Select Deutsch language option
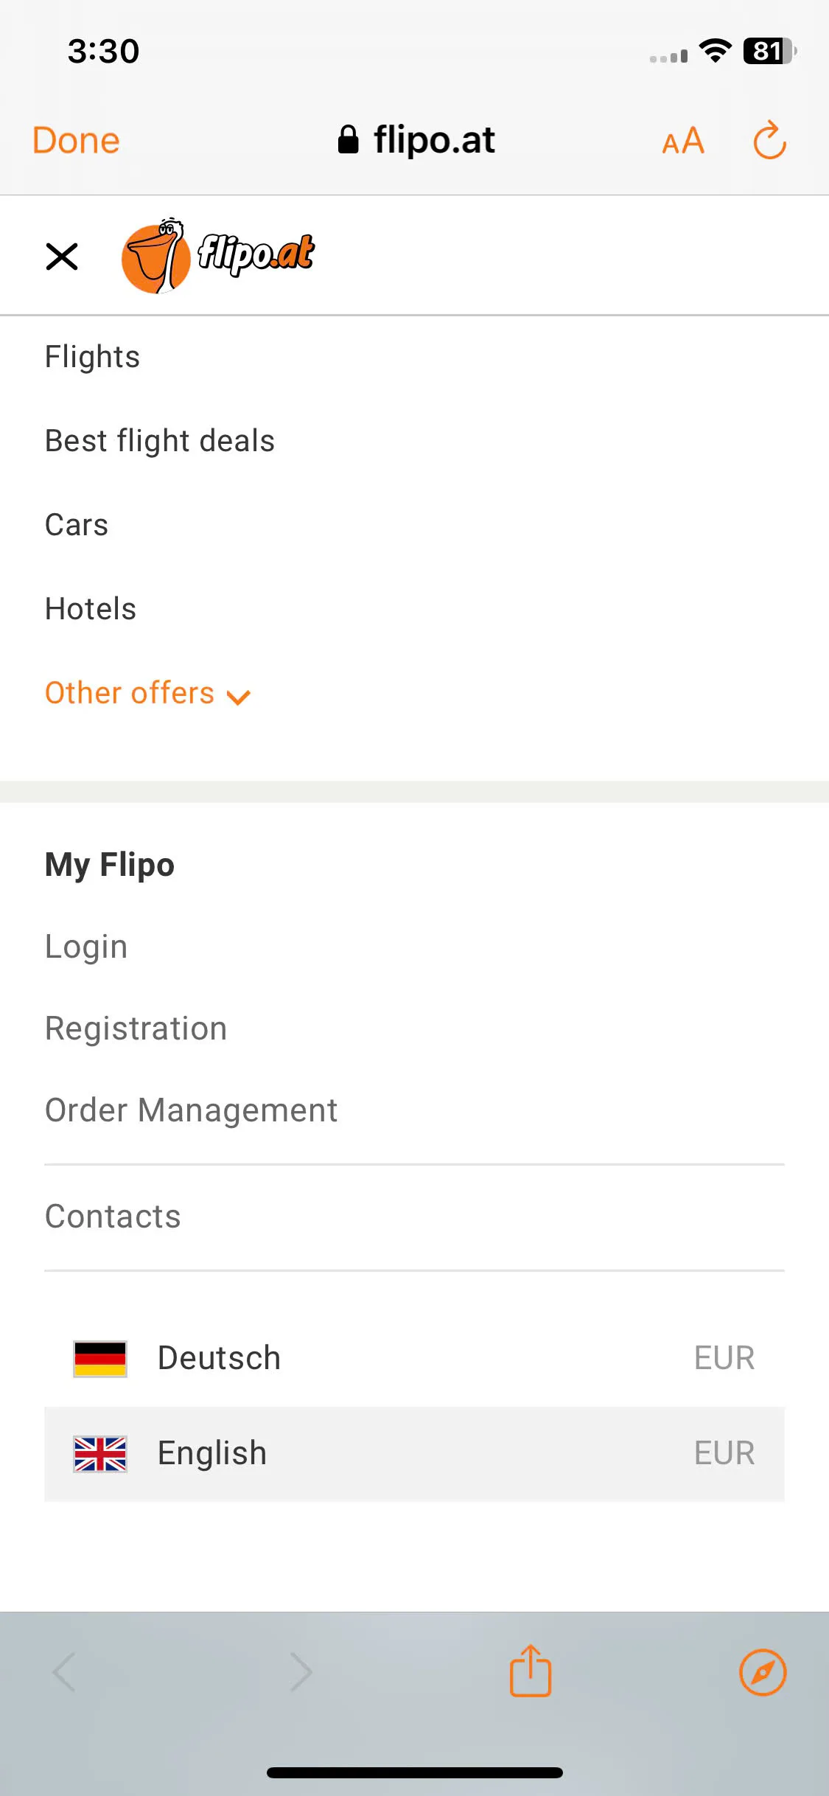The width and height of the screenshot is (829, 1796). (414, 1359)
